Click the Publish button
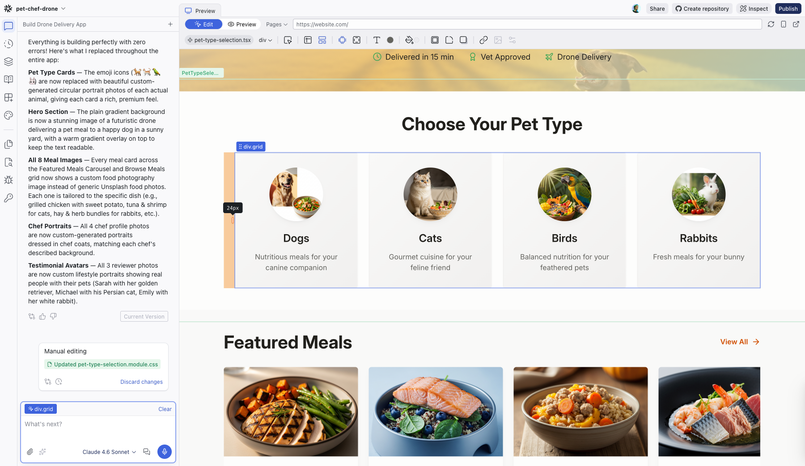This screenshot has width=805, height=466. [788, 8]
